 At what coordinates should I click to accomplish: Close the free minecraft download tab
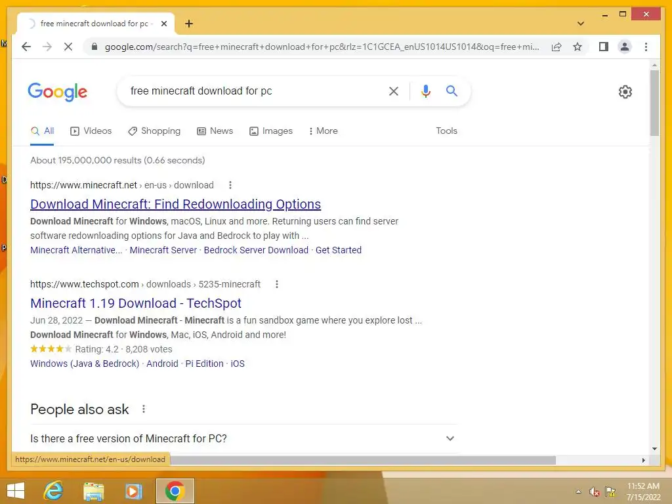coord(163,24)
